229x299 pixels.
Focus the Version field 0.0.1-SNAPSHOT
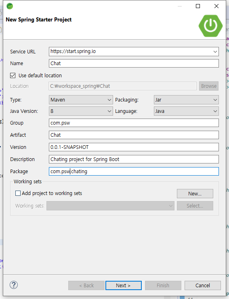(x=134, y=147)
